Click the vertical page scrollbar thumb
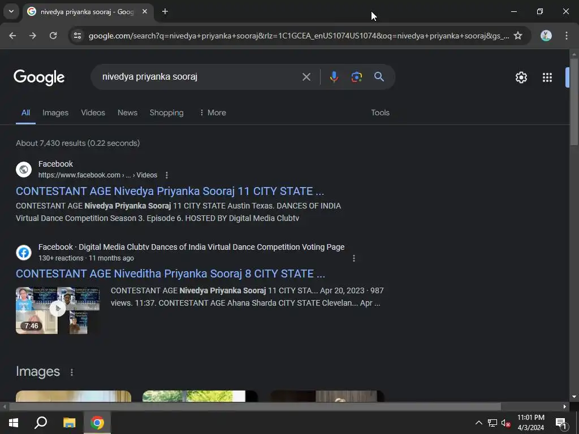This screenshot has height=434, width=579. 574,102
